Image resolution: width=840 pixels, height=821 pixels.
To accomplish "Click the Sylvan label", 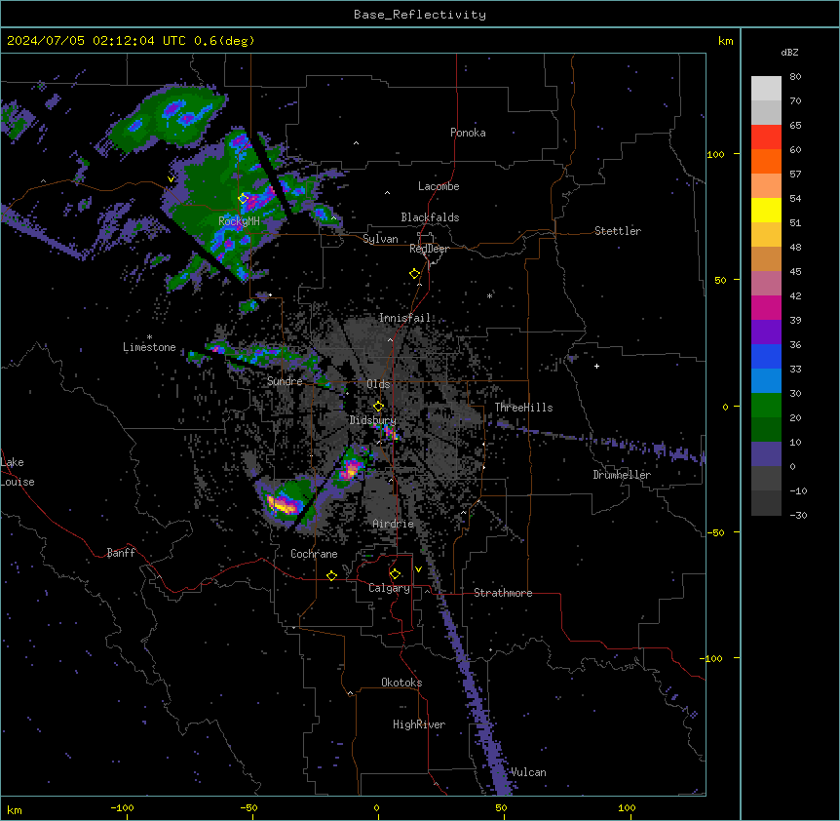I will click(380, 239).
